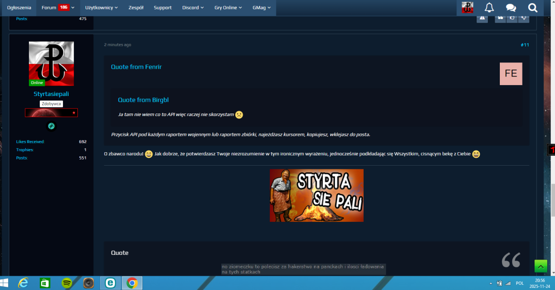Click the grinning smiley after "O zbawco narodu!"
Screen dimensions: 555x290
149,154
